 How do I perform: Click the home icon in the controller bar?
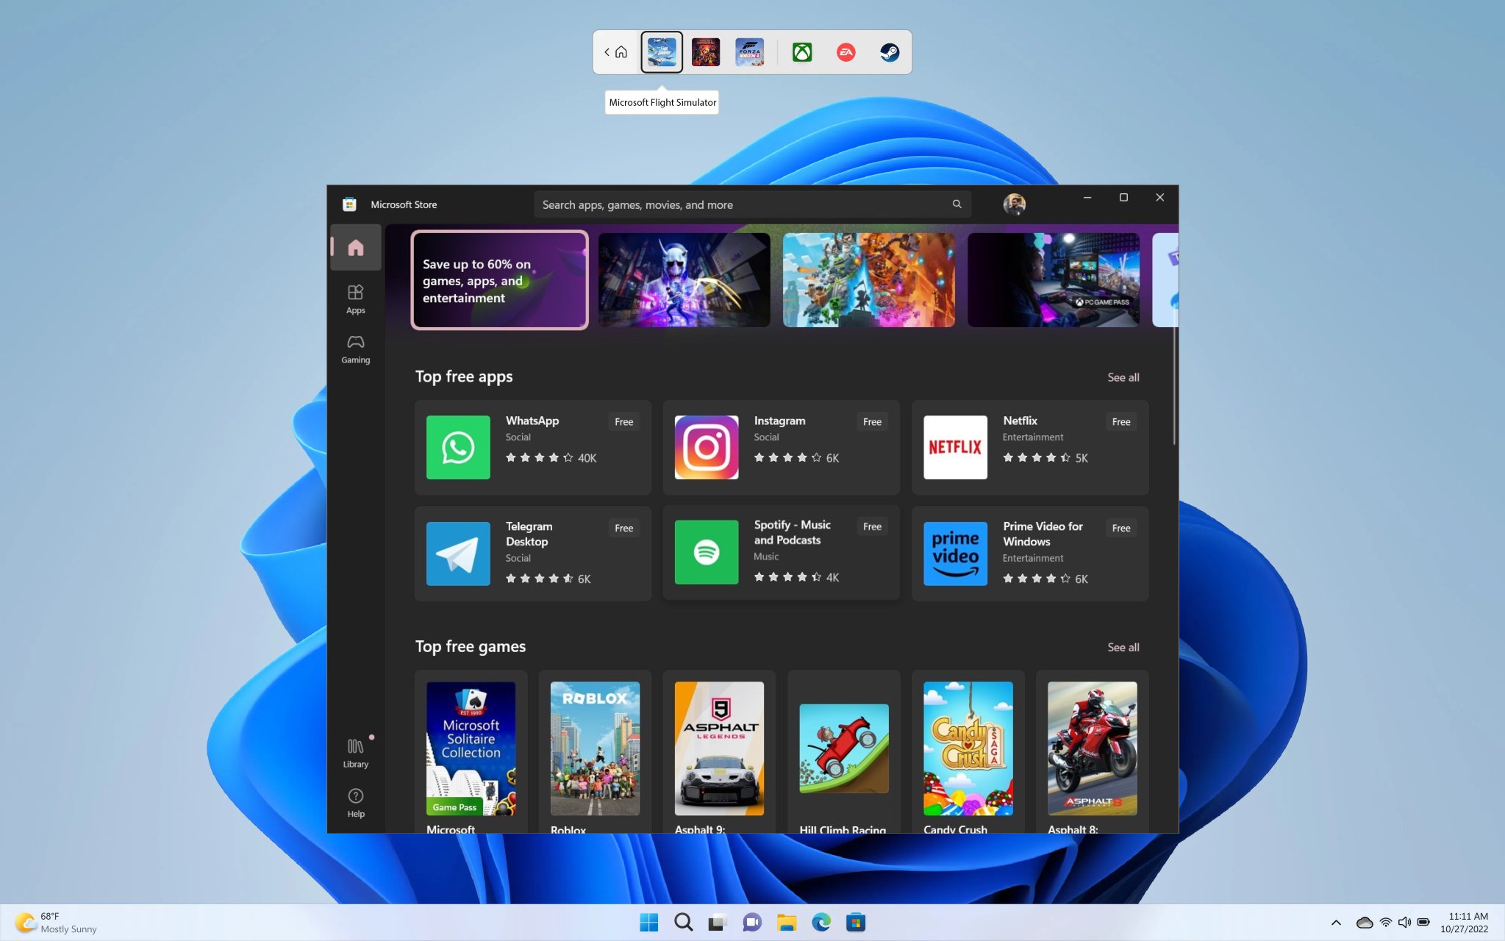pos(621,52)
